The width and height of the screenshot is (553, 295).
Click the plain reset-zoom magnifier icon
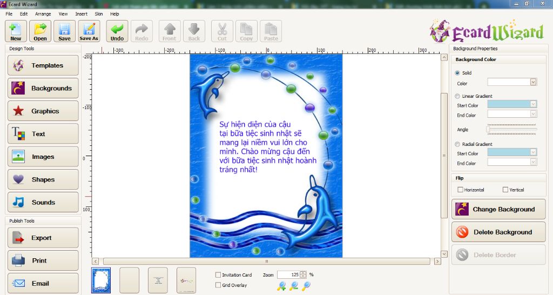pyautogui.click(x=306, y=286)
